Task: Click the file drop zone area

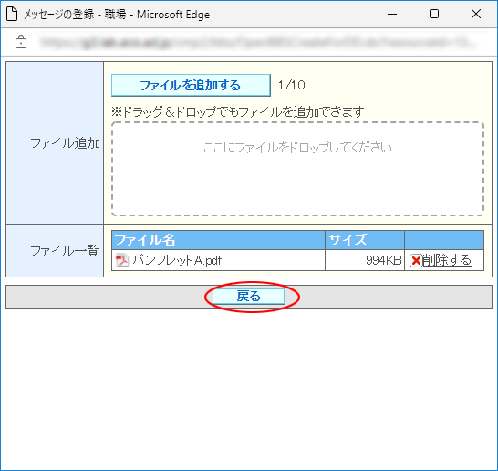Action: pyautogui.click(x=297, y=169)
